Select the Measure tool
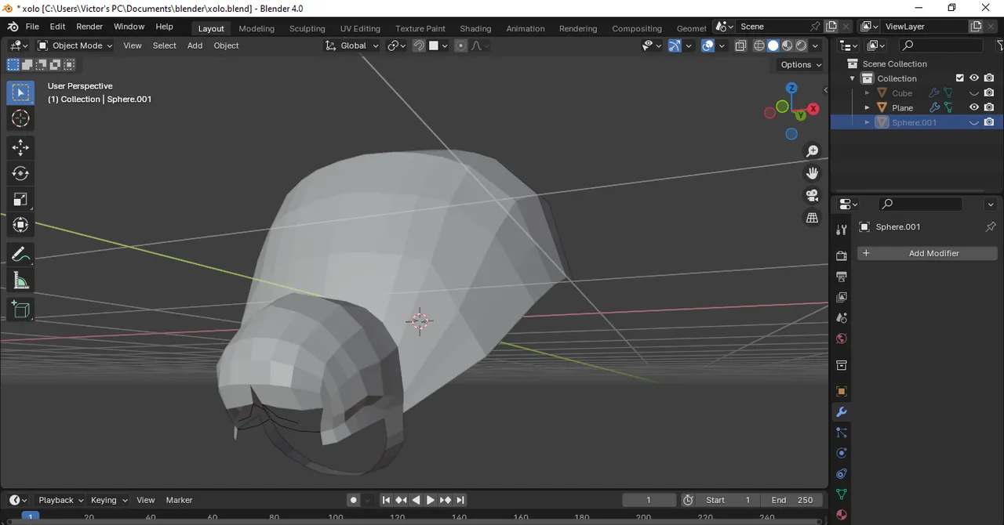 [x=20, y=281]
